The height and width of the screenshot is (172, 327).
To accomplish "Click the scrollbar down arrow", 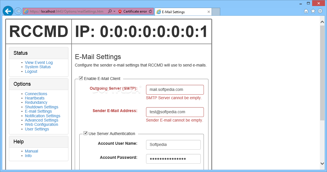I will click(x=322, y=163).
